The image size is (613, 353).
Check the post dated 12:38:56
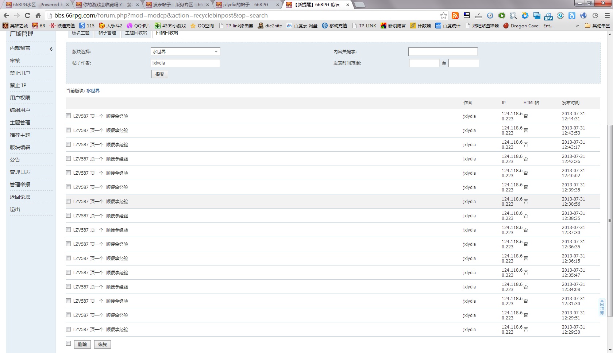[x=68, y=201]
